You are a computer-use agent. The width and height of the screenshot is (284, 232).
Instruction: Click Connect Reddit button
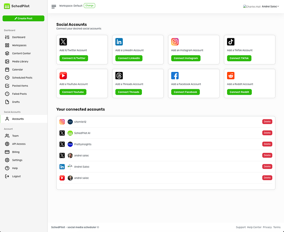click(239, 92)
